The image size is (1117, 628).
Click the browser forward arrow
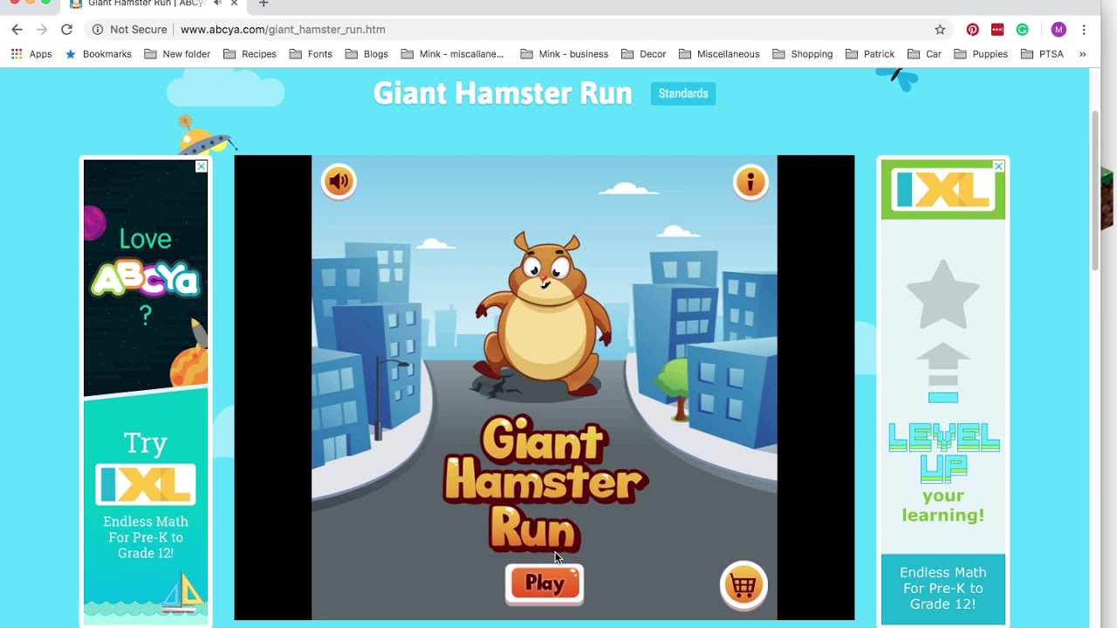point(42,30)
